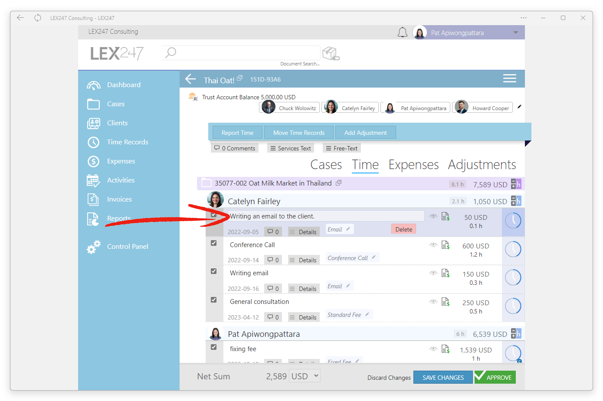This screenshot has width=603, height=401.
Task: Click the notification bell icon
Action: click(403, 33)
